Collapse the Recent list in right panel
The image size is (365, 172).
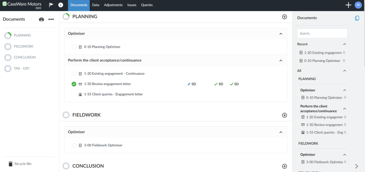pyautogui.click(x=344, y=44)
